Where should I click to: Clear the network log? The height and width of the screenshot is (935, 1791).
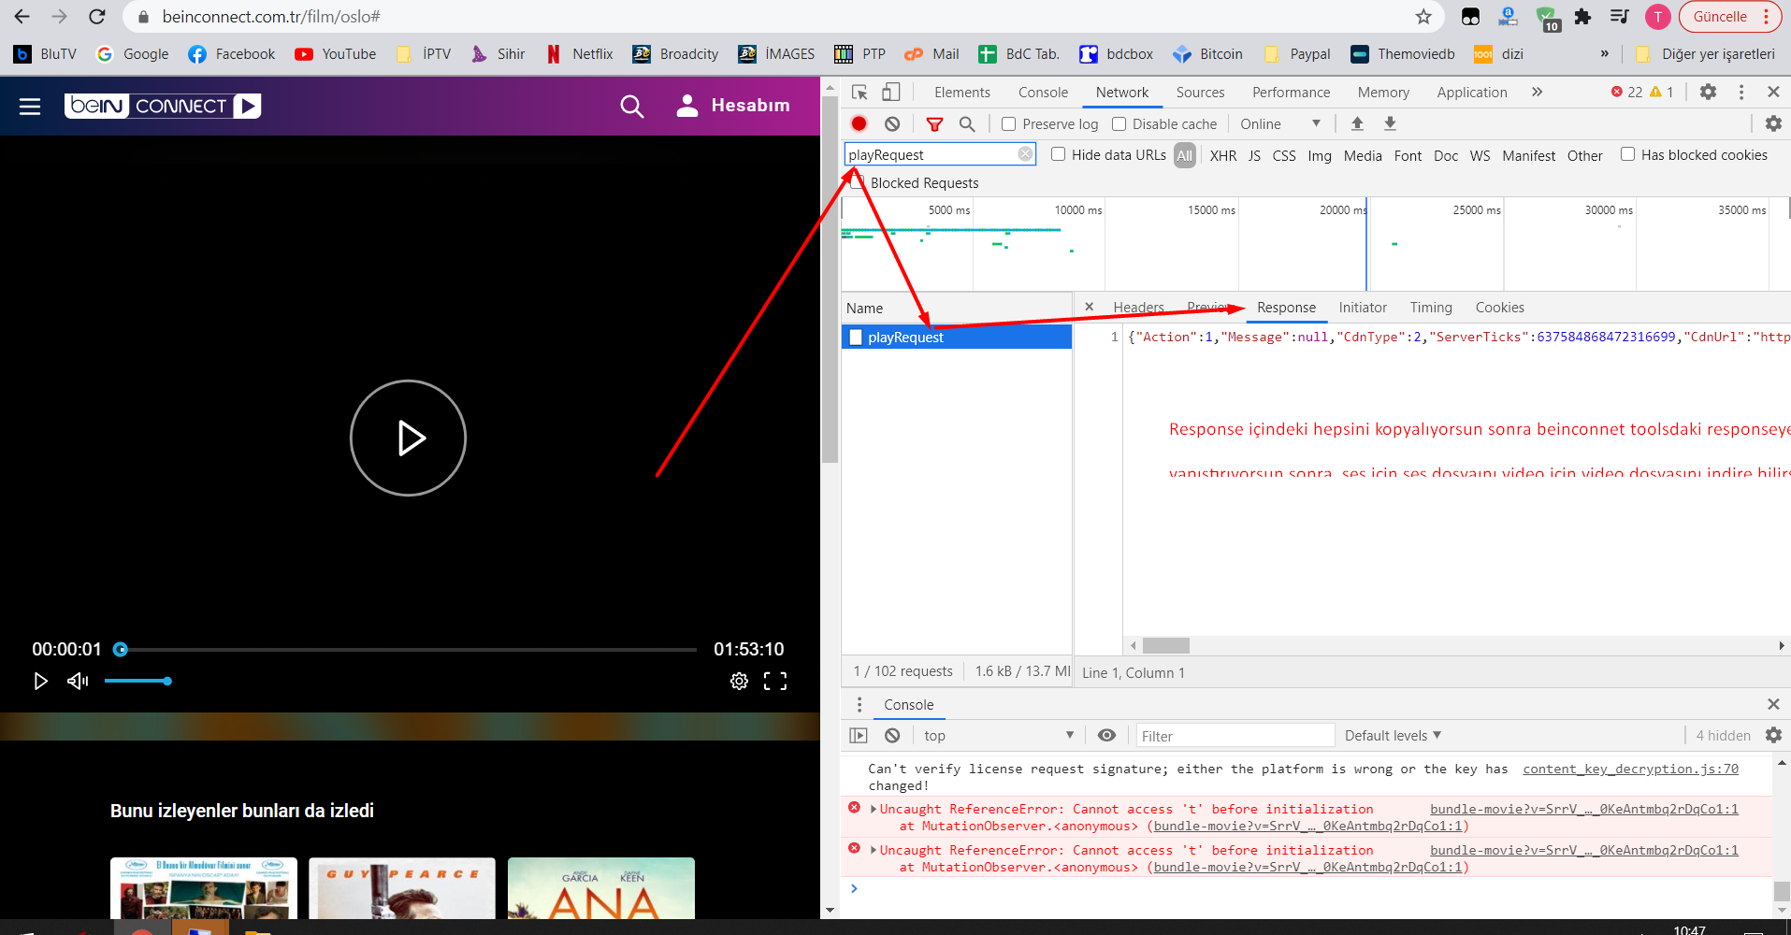tap(892, 123)
